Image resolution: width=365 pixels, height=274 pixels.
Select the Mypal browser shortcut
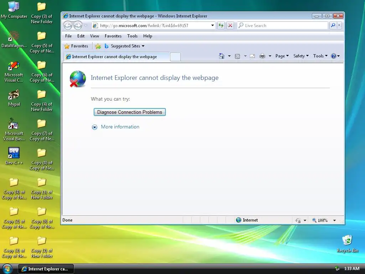pyautogui.click(x=14, y=98)
